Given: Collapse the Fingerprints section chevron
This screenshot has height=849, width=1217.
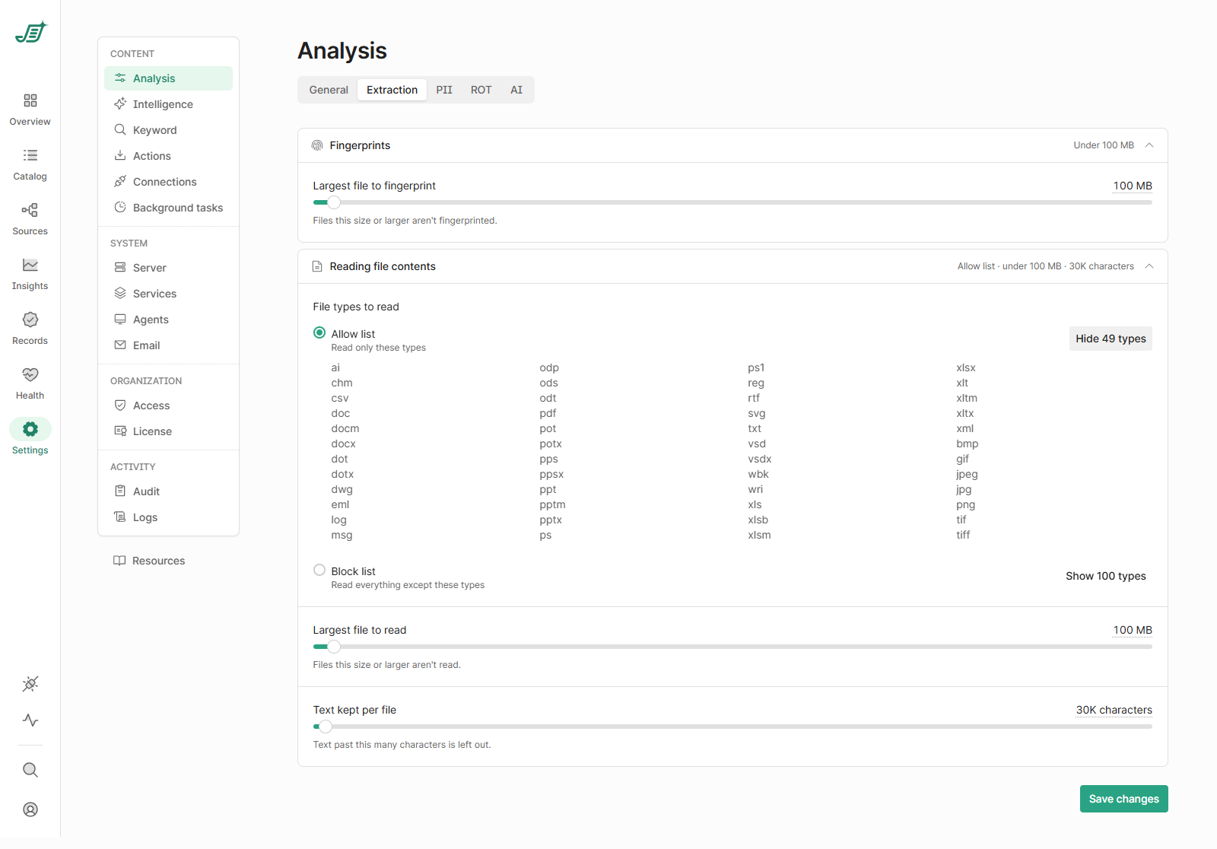Looking at the screenshot, I should tap(1149, 145).
